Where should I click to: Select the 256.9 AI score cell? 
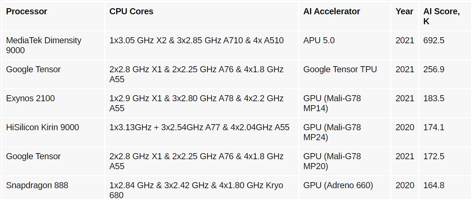pos(434,69)
